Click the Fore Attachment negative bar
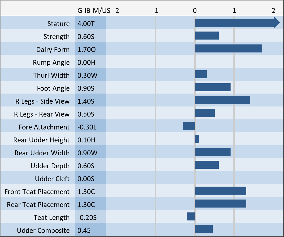This screenshot has height=237, width=284. (x=189, y=126)
